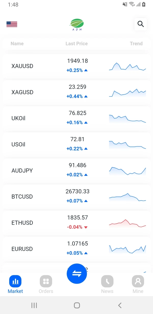Tap the US flag language icon

[x=12, y=24]
